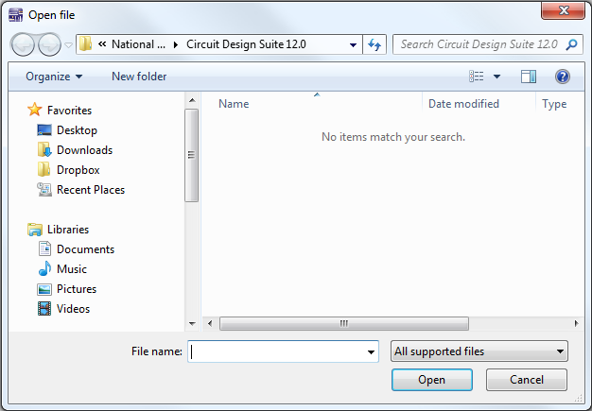Viewport: 592px width, 411px height.
Task: Open the File name history dropdown arrow
Action: [x=371, y=351]
